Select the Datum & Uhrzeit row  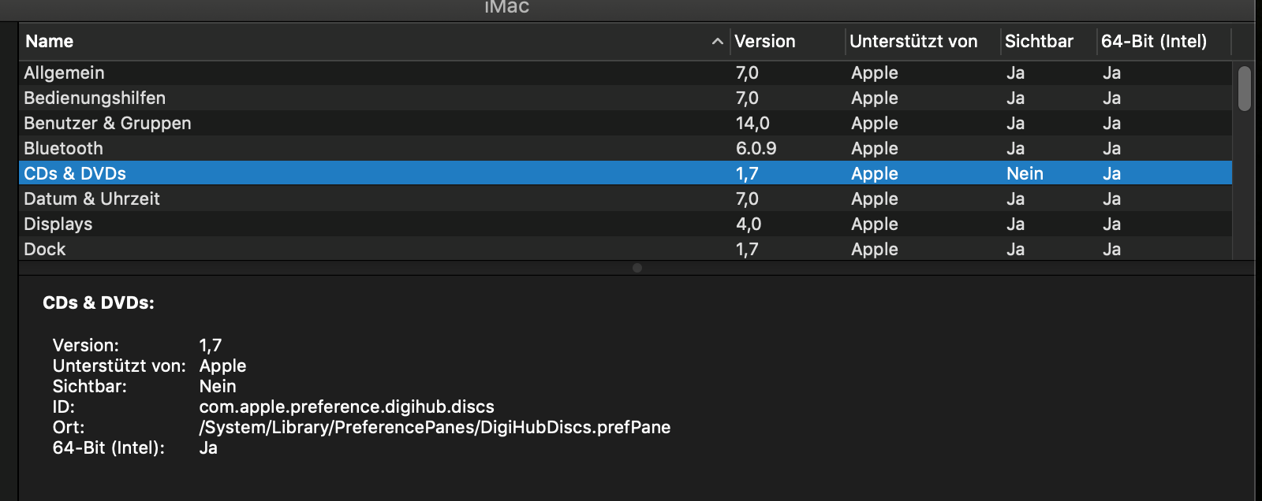91,199
